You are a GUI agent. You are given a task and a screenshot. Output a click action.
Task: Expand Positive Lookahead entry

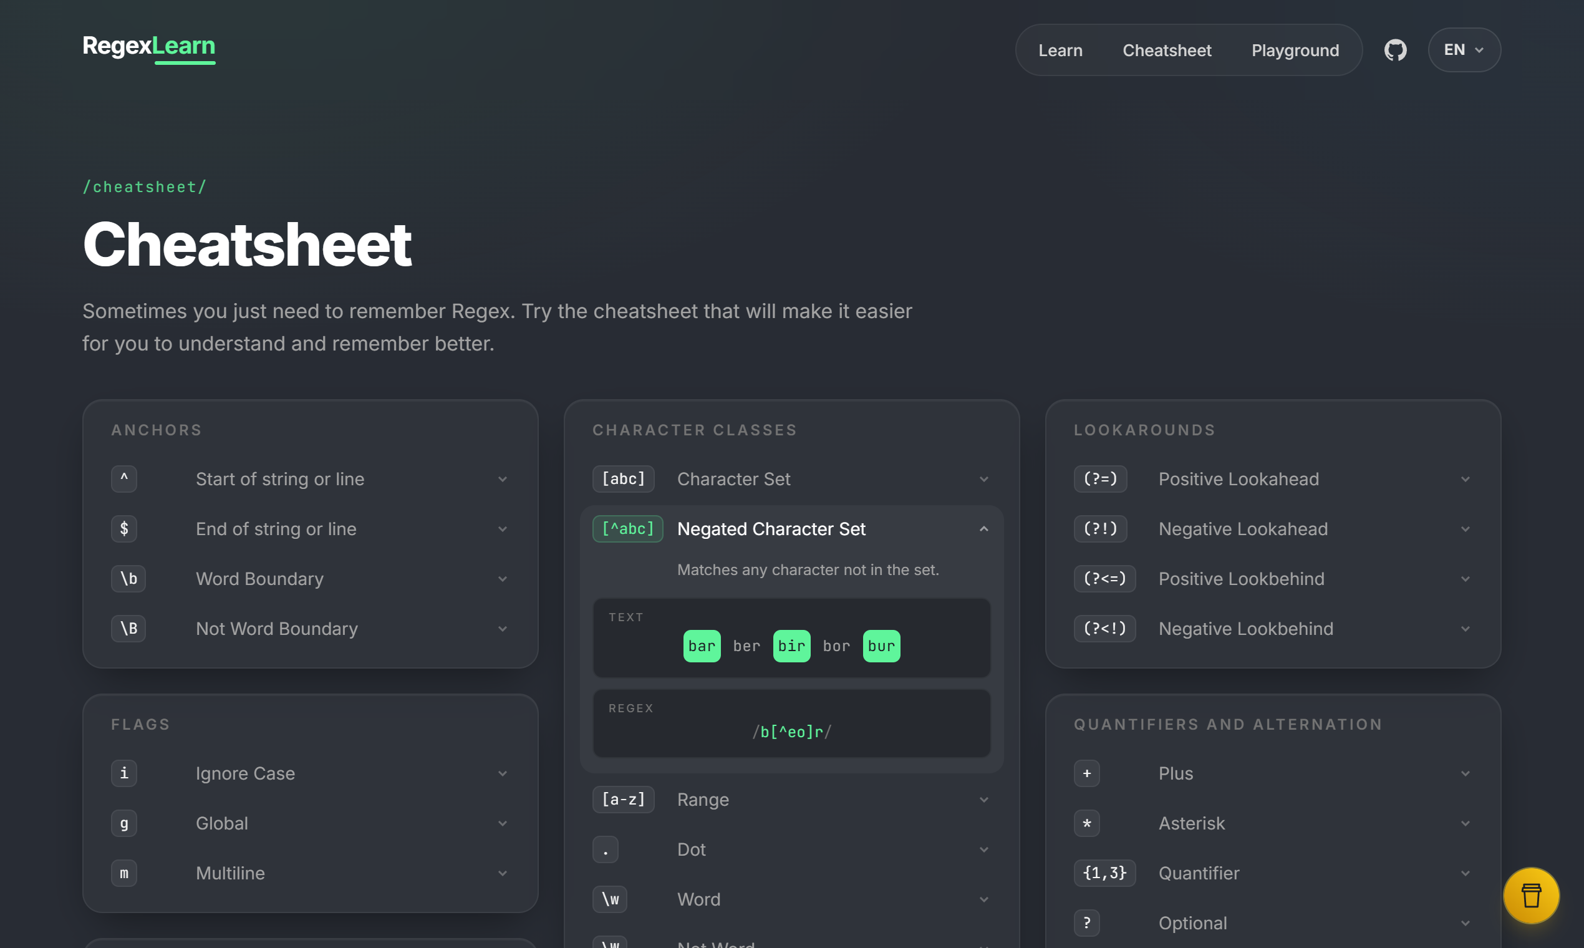click(1273, 479)
